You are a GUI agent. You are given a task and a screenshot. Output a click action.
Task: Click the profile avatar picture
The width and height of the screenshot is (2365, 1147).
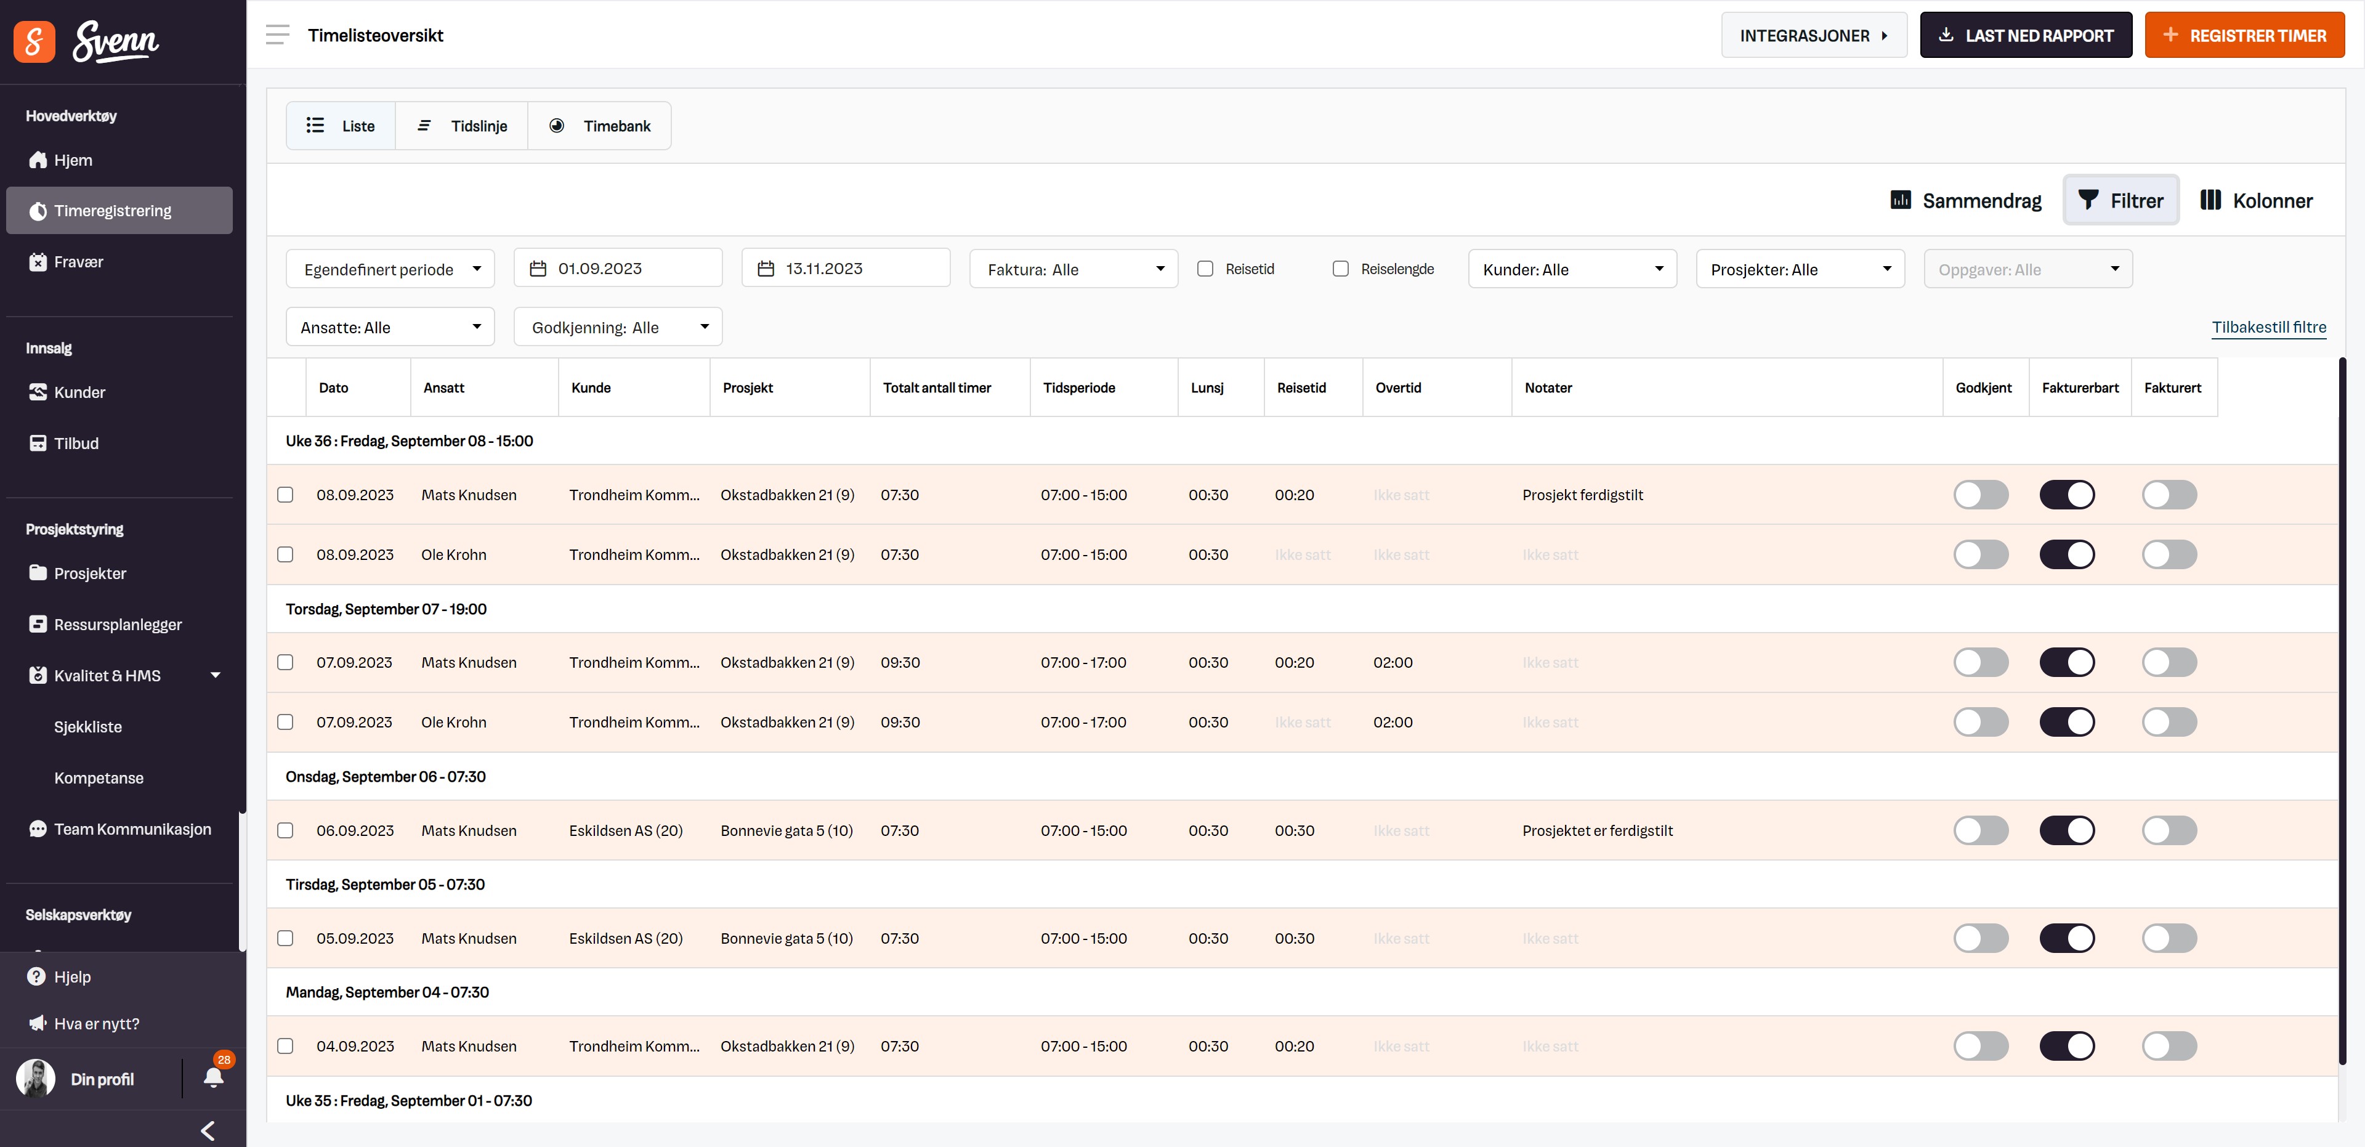click(36, 1078)
